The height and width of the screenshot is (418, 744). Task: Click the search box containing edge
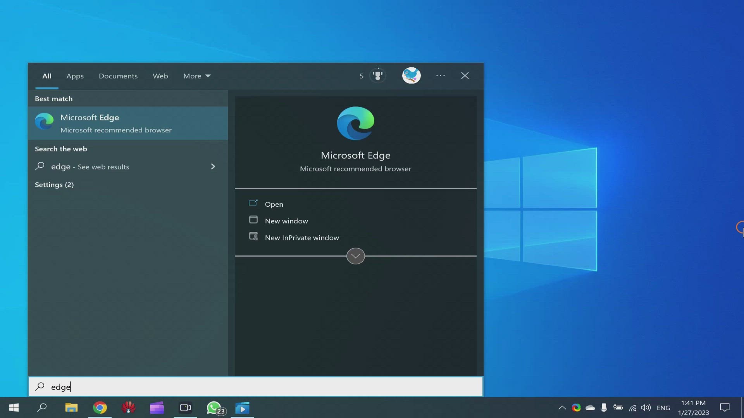[256, 387]
